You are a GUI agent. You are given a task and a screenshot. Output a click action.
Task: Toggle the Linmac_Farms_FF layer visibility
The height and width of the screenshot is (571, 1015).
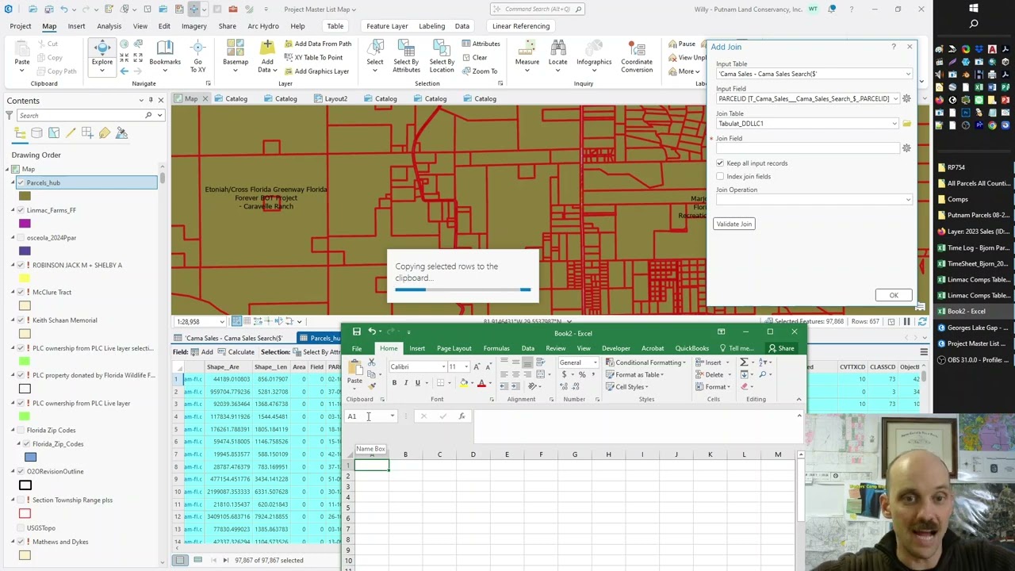[21, 211]
